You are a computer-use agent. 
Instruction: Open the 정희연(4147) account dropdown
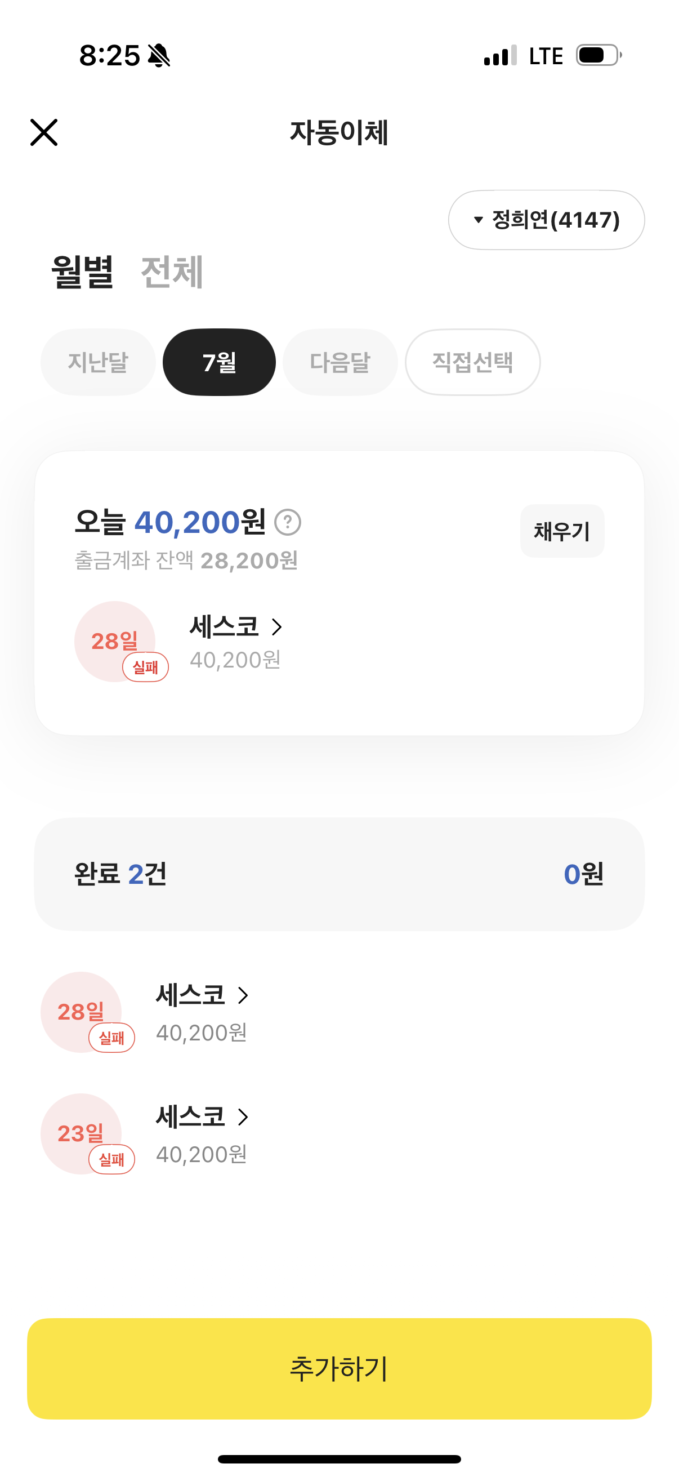(546, 220)
